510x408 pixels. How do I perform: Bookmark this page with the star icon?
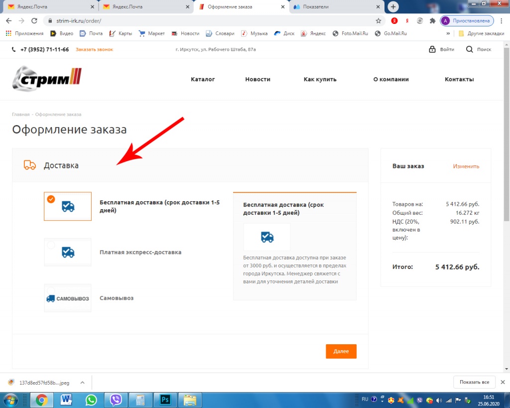tap(379, 21)
